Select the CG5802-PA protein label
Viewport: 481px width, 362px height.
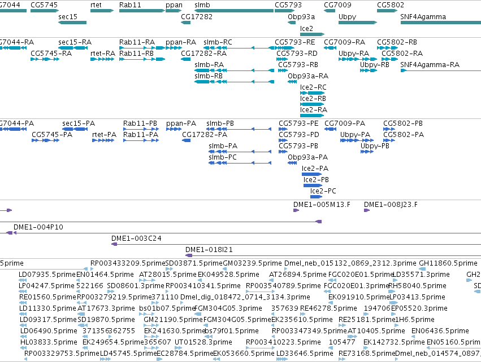click(x=404, y=135)
